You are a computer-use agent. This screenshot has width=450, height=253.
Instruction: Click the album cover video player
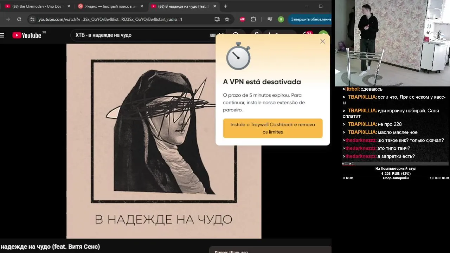(164, 141)
